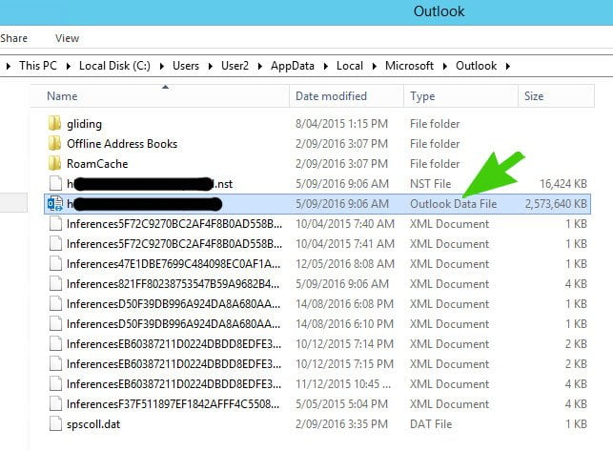Viewport: 613px width, 451px height.
Task: Expand arrow after This PC breadcrumb
Action: click(x=68, y=66)
